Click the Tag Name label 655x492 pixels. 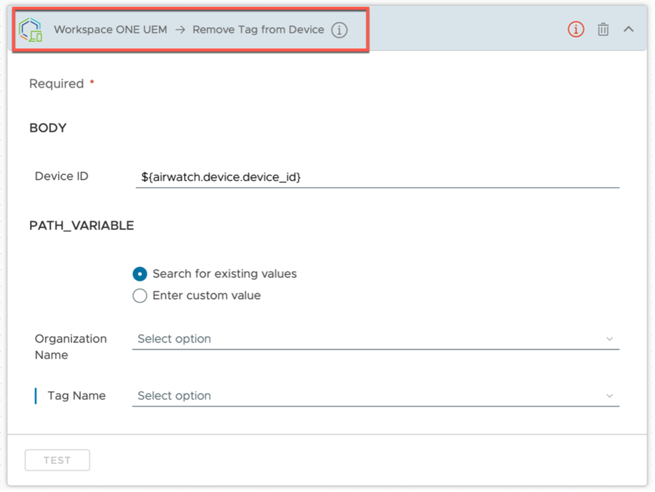76,396
